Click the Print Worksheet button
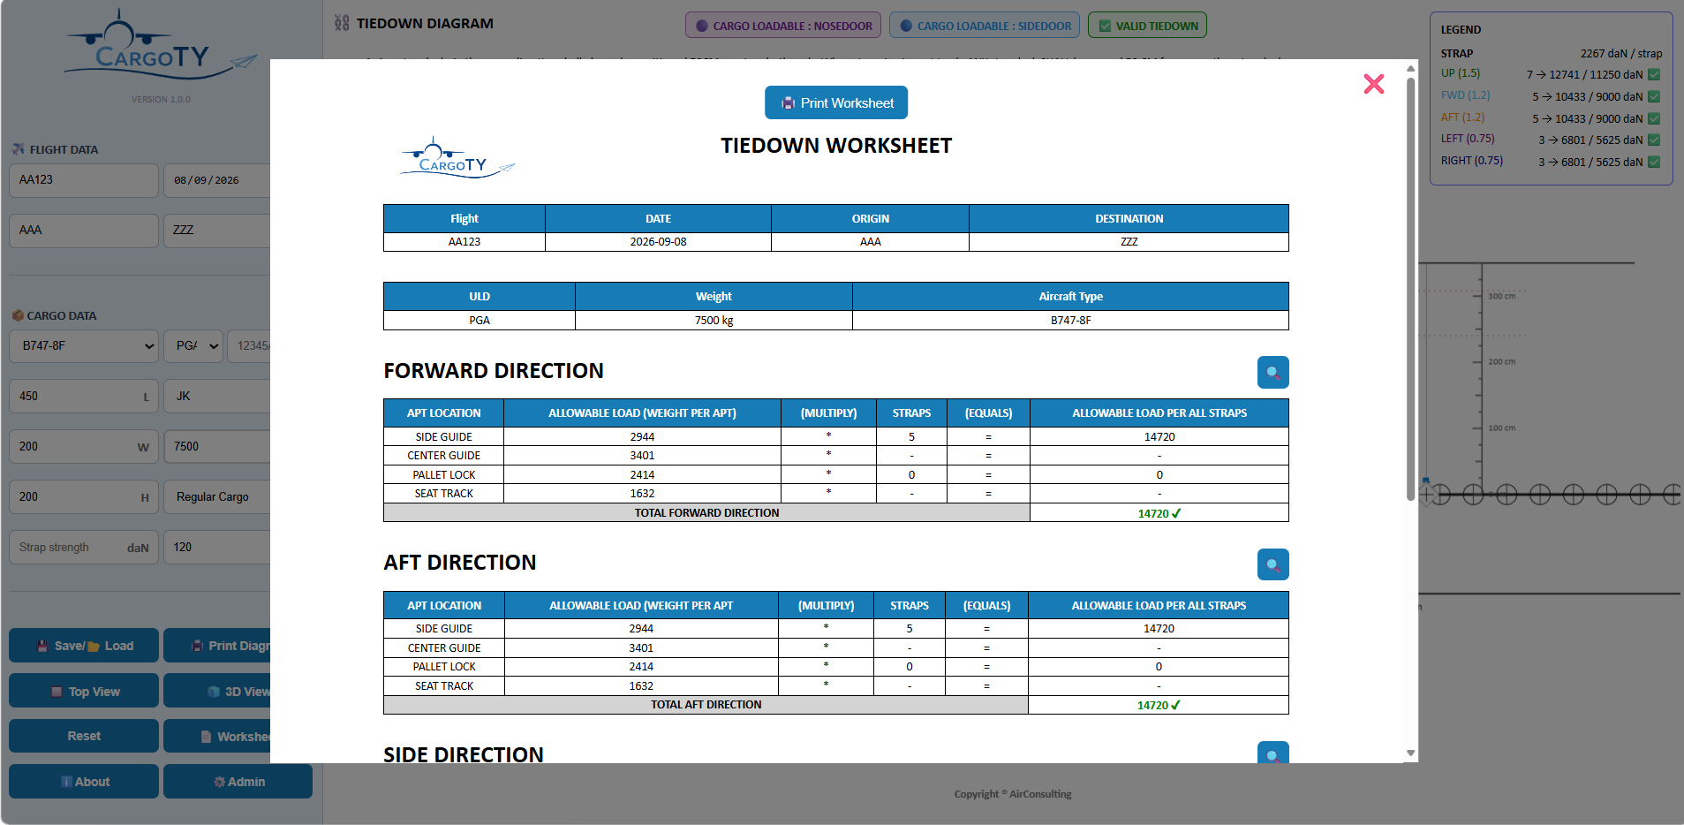The height and width of the screenshot is (825, 1684). tap(836, 102)
